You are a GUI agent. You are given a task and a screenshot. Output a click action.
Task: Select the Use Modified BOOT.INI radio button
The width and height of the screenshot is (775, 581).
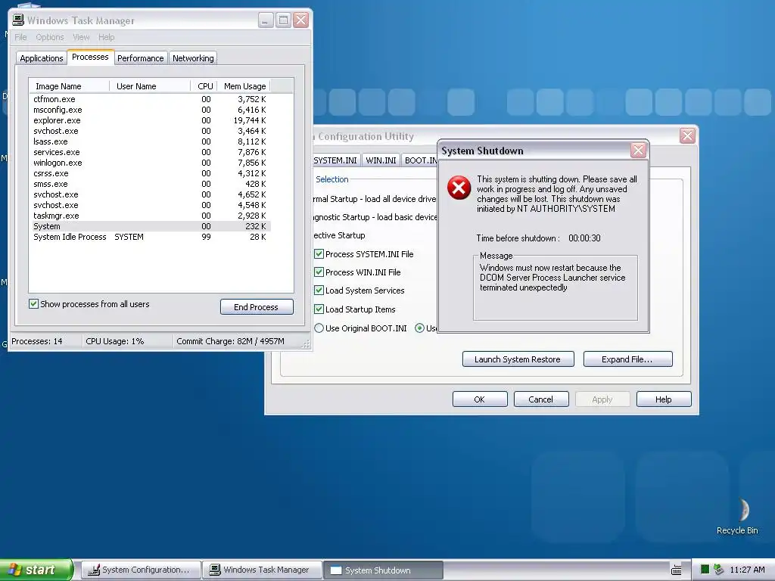pos(419,328)
